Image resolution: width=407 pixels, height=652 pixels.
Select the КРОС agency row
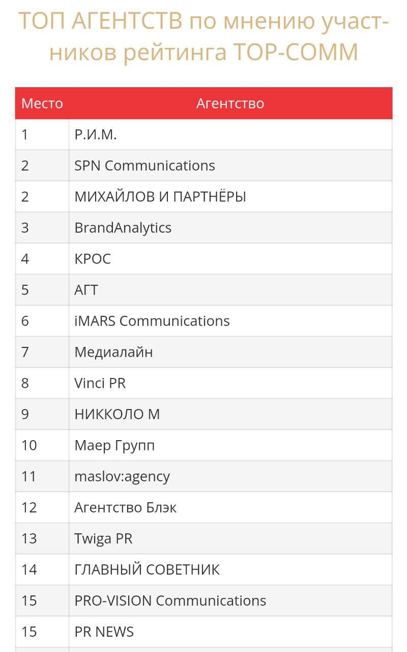tap(93, 259)
